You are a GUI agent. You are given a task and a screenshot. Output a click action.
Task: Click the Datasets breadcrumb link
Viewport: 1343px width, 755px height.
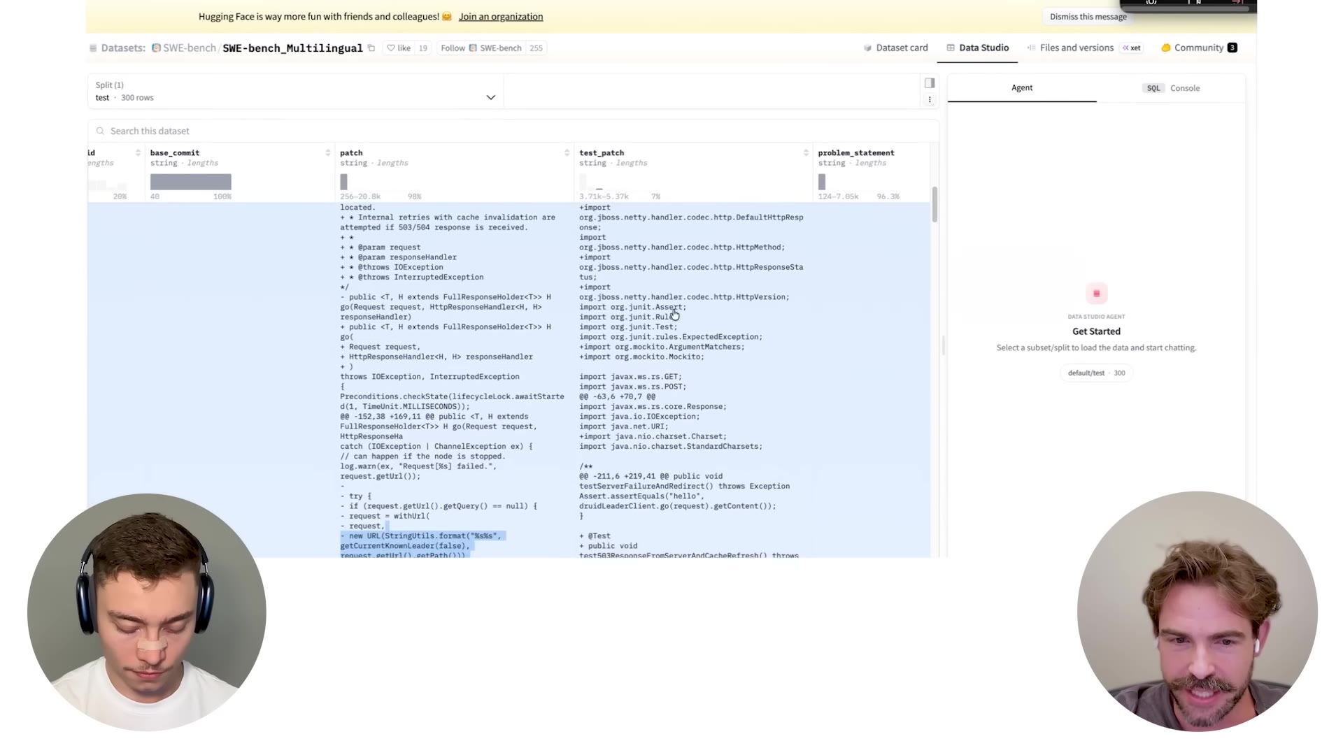pos(123,48)
